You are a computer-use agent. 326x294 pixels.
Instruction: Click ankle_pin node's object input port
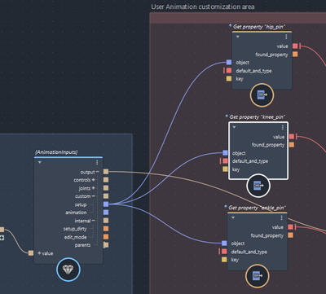tap(224, 244)
